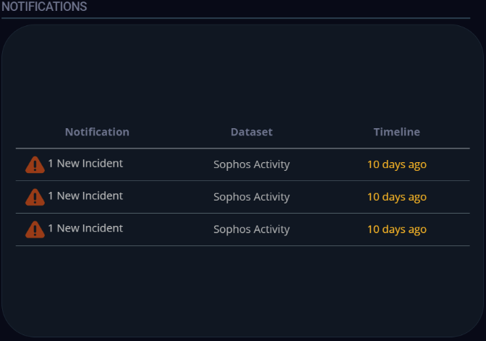Image resolution: width=486 pixels, height=341 pixels.
Task: Select the alert icon in the third row
Action: click(x=35, y=230)
